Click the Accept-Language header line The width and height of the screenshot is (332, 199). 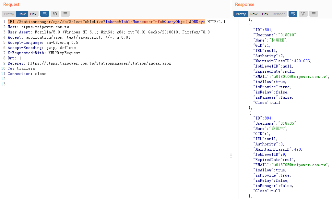43,43
